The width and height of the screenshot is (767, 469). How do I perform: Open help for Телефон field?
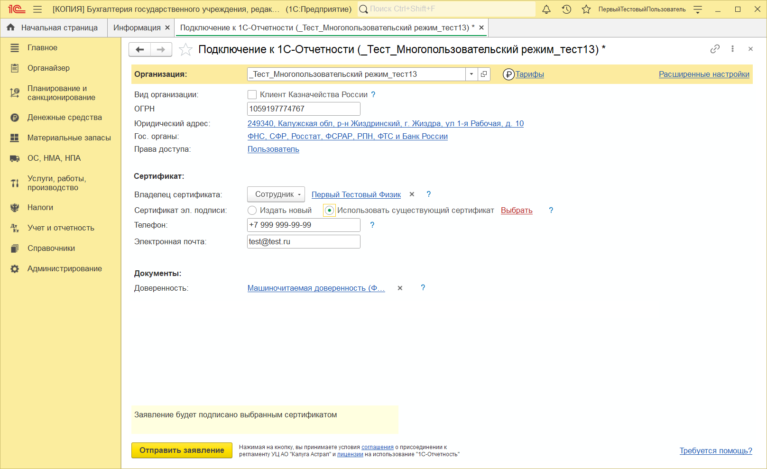372,225
